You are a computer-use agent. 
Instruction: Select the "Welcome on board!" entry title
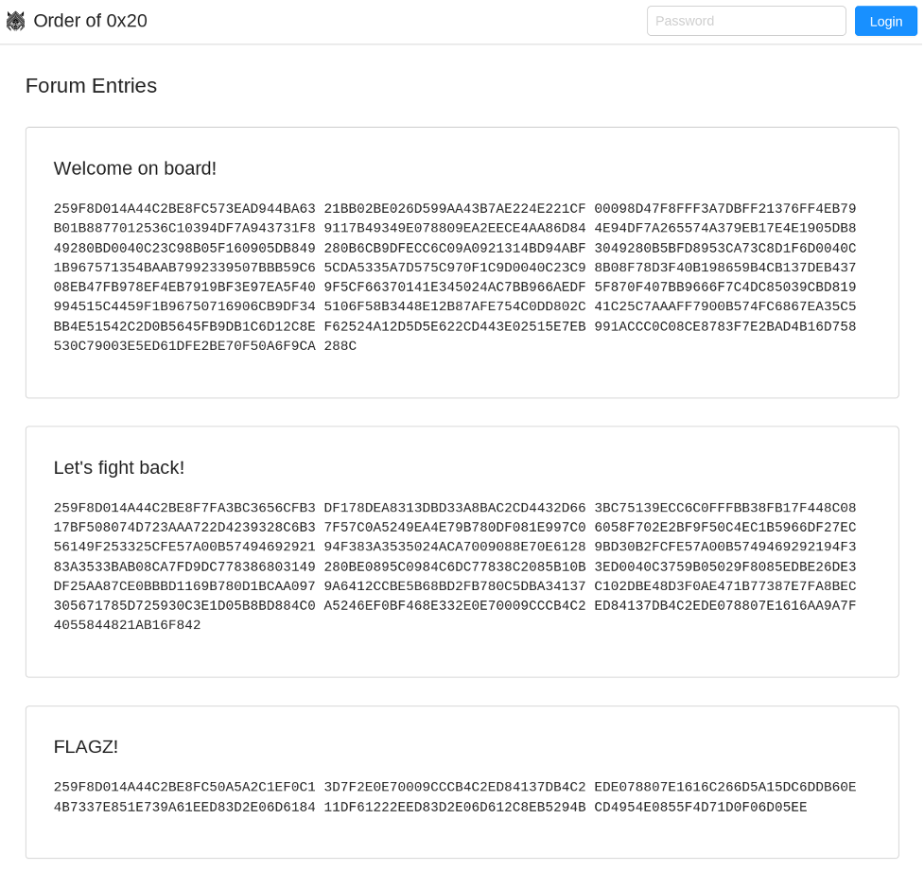[x=134, y=168]
